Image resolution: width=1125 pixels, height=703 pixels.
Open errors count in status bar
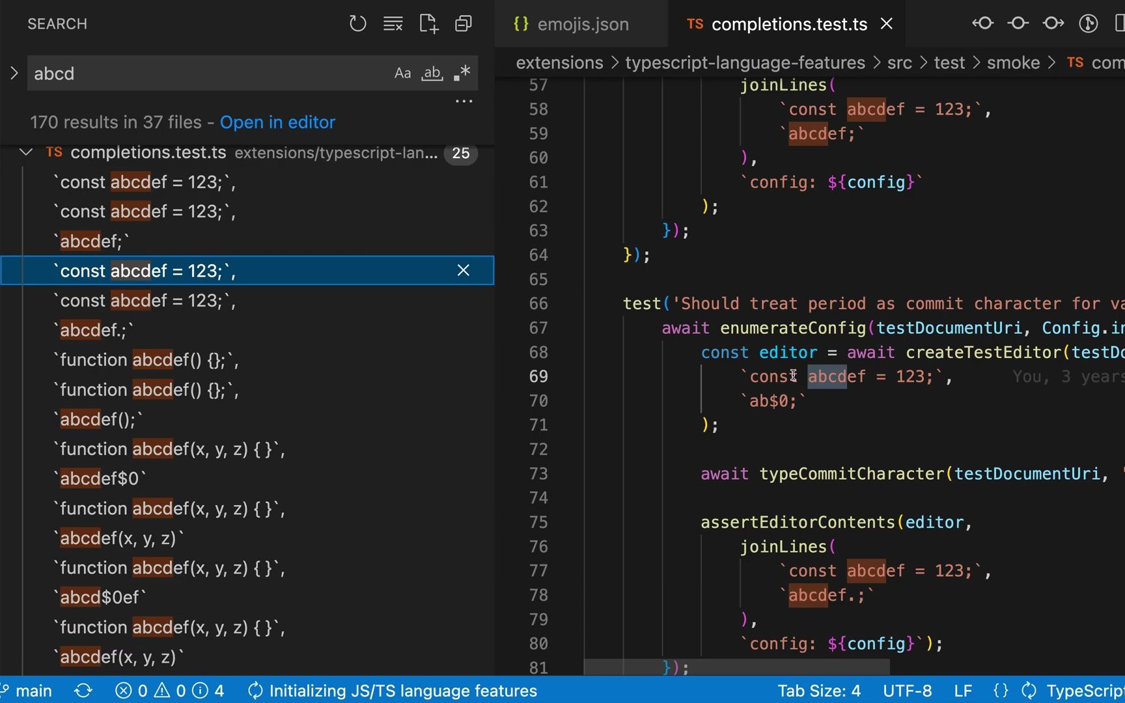click(x=131, y=691)
